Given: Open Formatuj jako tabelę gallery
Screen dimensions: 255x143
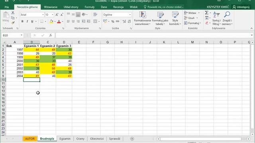Looking at the screenshot, I should 160,18.
